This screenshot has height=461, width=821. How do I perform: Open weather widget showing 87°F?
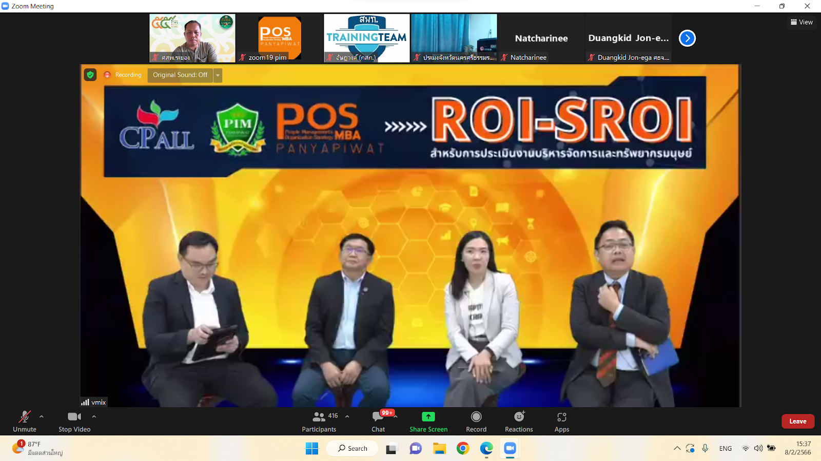(x=38, y=448)
